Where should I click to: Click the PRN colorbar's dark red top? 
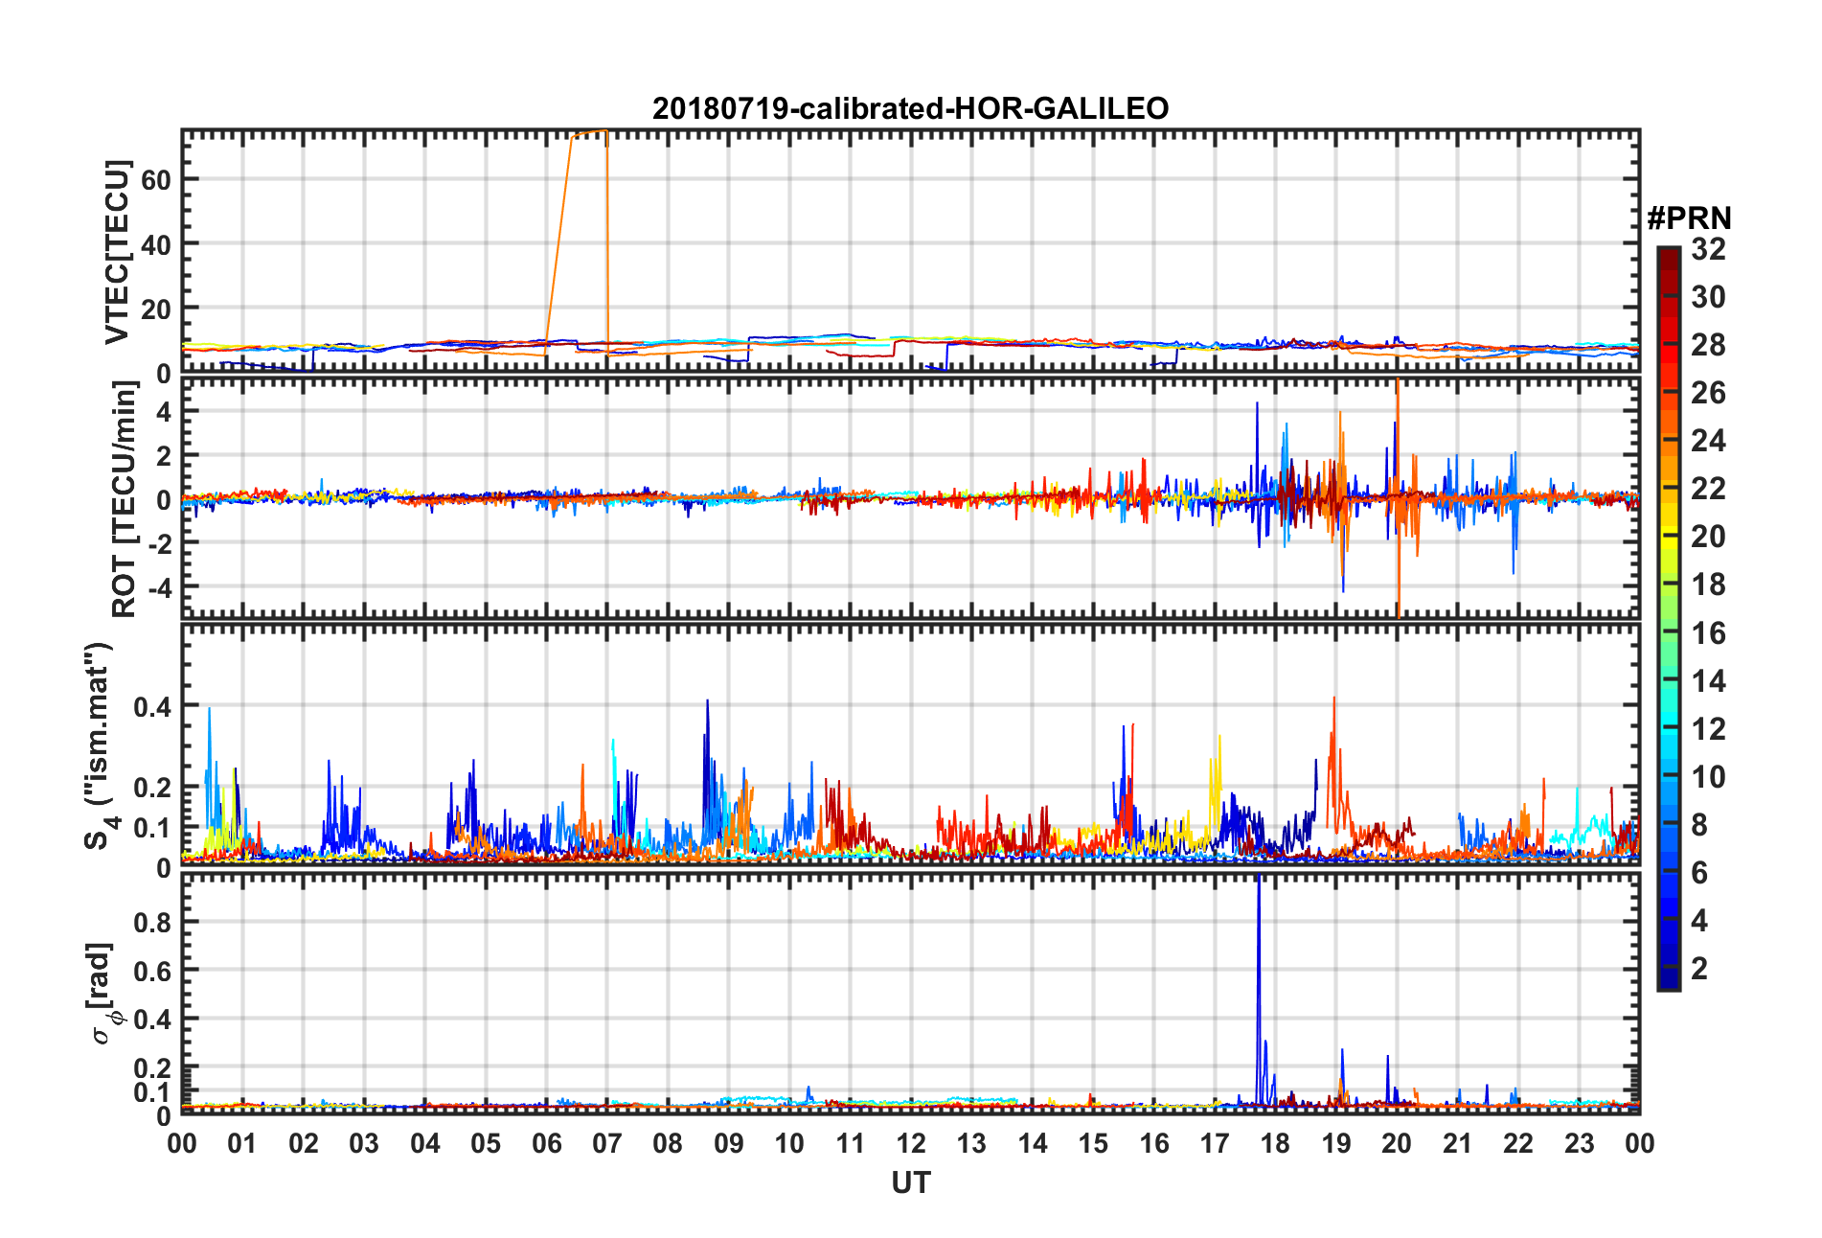coord(1668,257)
